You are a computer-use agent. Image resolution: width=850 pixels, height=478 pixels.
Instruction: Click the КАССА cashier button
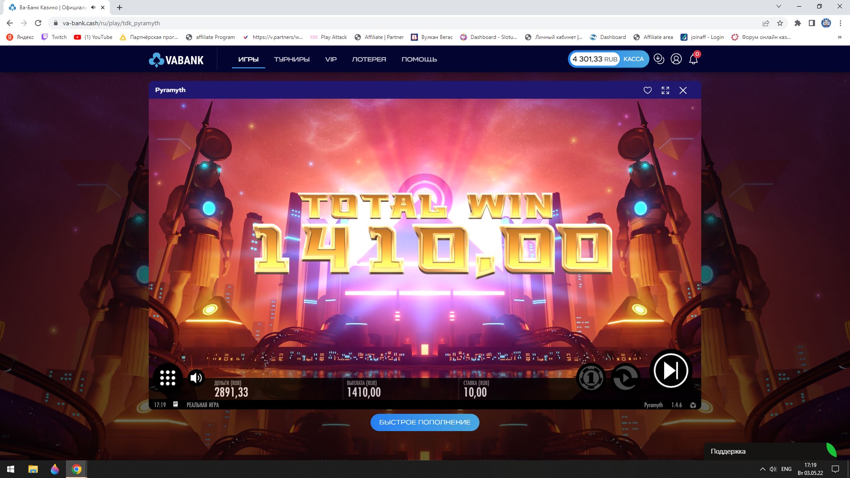pyautogui.click(x=634, y=59)
